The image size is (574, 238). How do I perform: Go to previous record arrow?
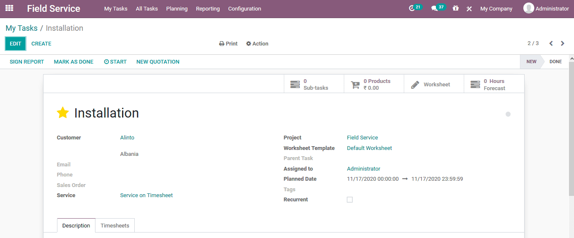coord(551,43)
